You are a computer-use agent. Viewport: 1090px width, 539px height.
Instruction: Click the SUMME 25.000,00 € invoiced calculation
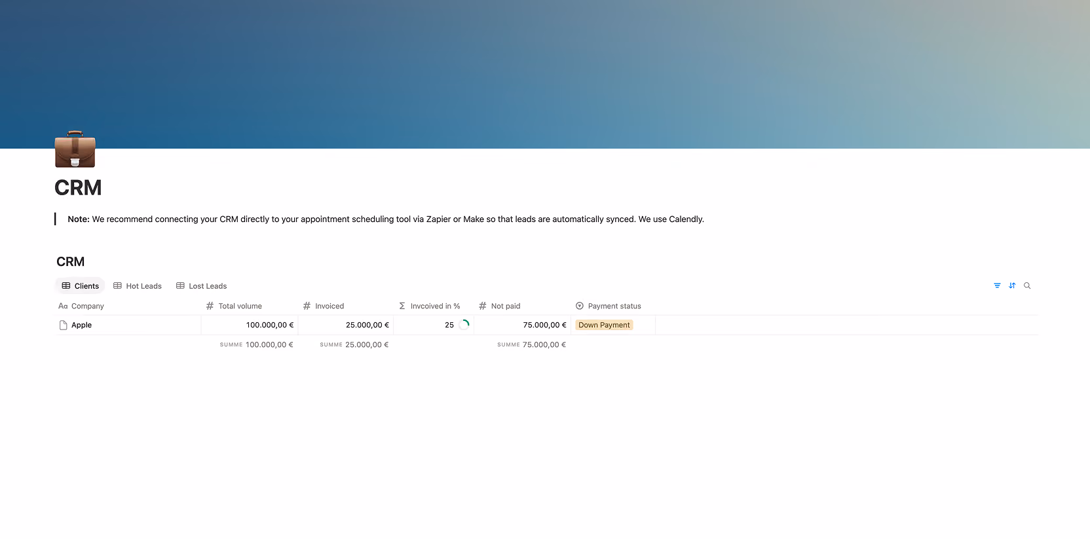(354, 344)
